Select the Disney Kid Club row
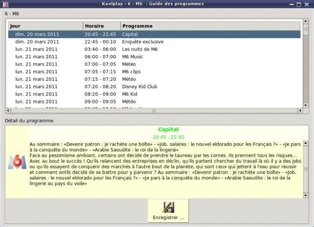This screenshot has height=227, width=314. 155,87
